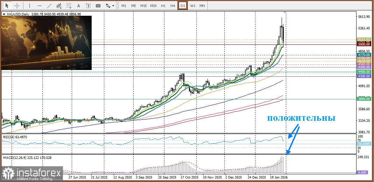Select the Cursor arrow tool
374x182 pixels.
point(7,6)
